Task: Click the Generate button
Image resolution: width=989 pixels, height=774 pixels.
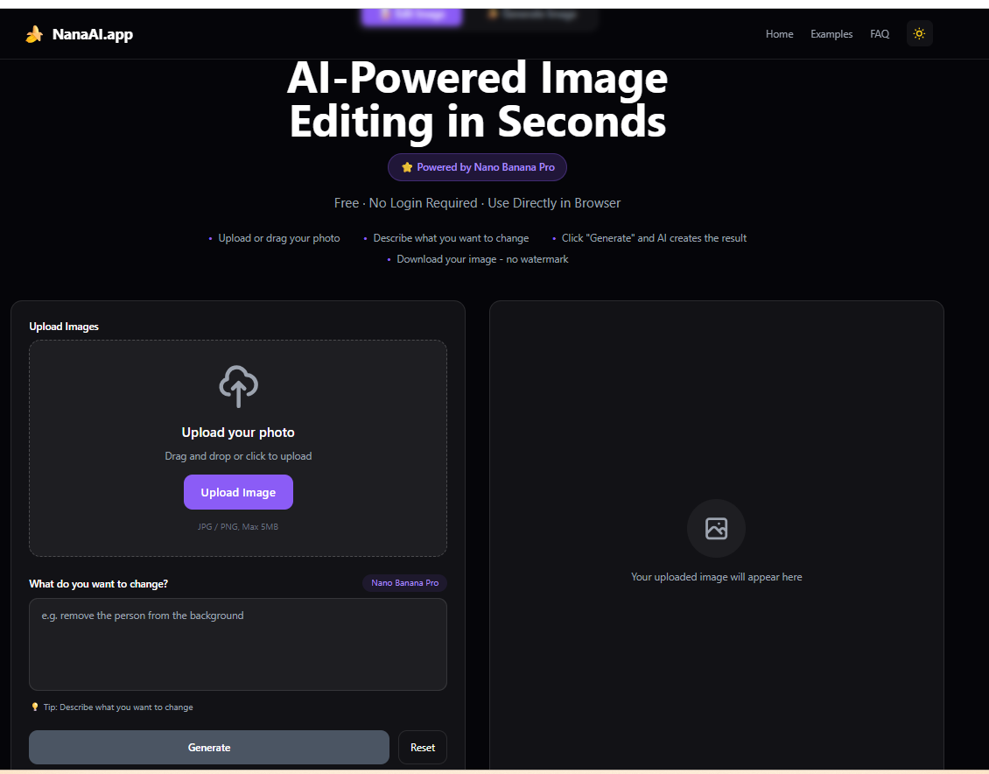Action: [x=208, y=747]
